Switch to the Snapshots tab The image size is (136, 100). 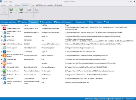coord(23,22)
